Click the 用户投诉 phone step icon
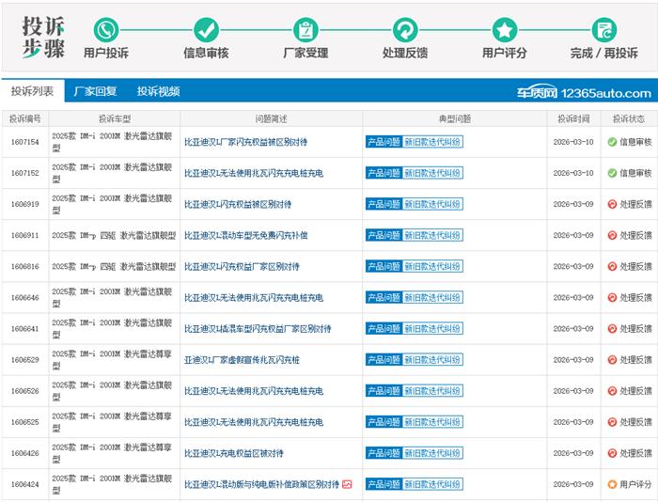 click(x=106, y=29)
